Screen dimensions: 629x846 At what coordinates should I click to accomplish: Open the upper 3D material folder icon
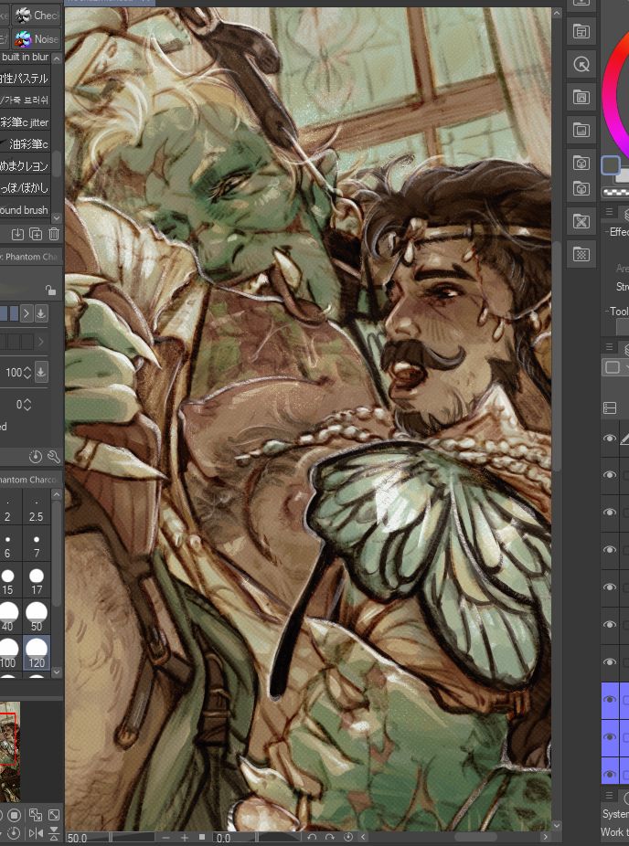point(581,163)
